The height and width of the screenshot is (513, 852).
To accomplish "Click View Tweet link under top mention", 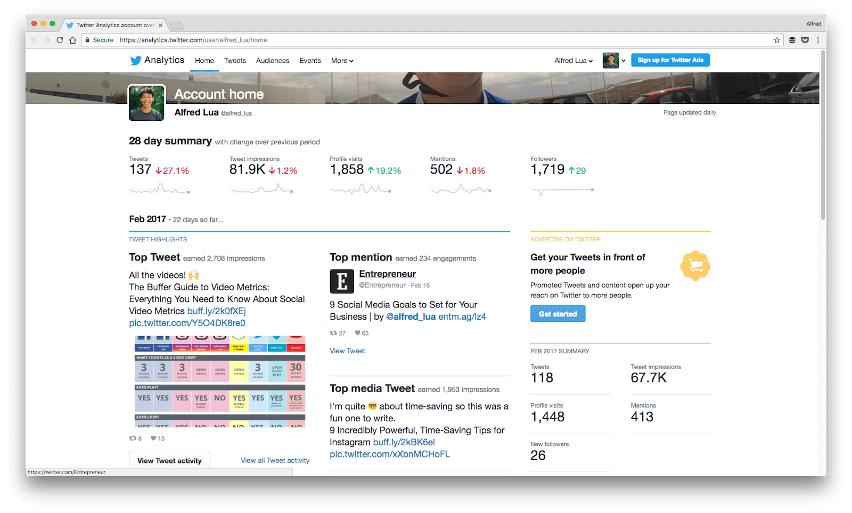I will pyautogui.click(x=347, y=351).
